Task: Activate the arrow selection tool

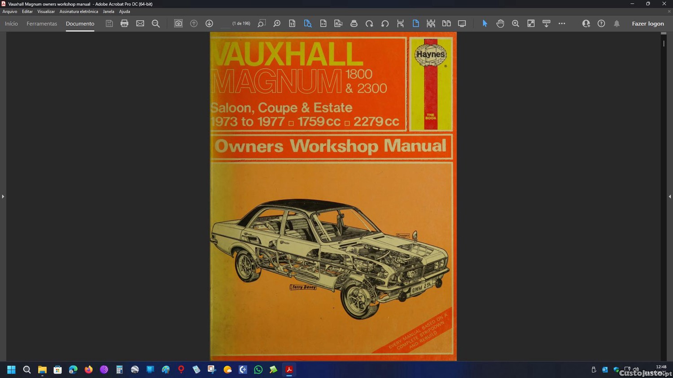Action: [x=485, y=23]
